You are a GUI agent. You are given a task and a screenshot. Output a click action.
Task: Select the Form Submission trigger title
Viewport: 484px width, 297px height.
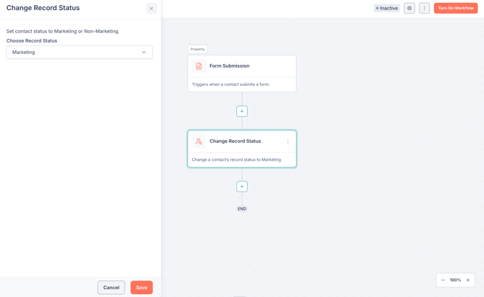click(229, 66)
